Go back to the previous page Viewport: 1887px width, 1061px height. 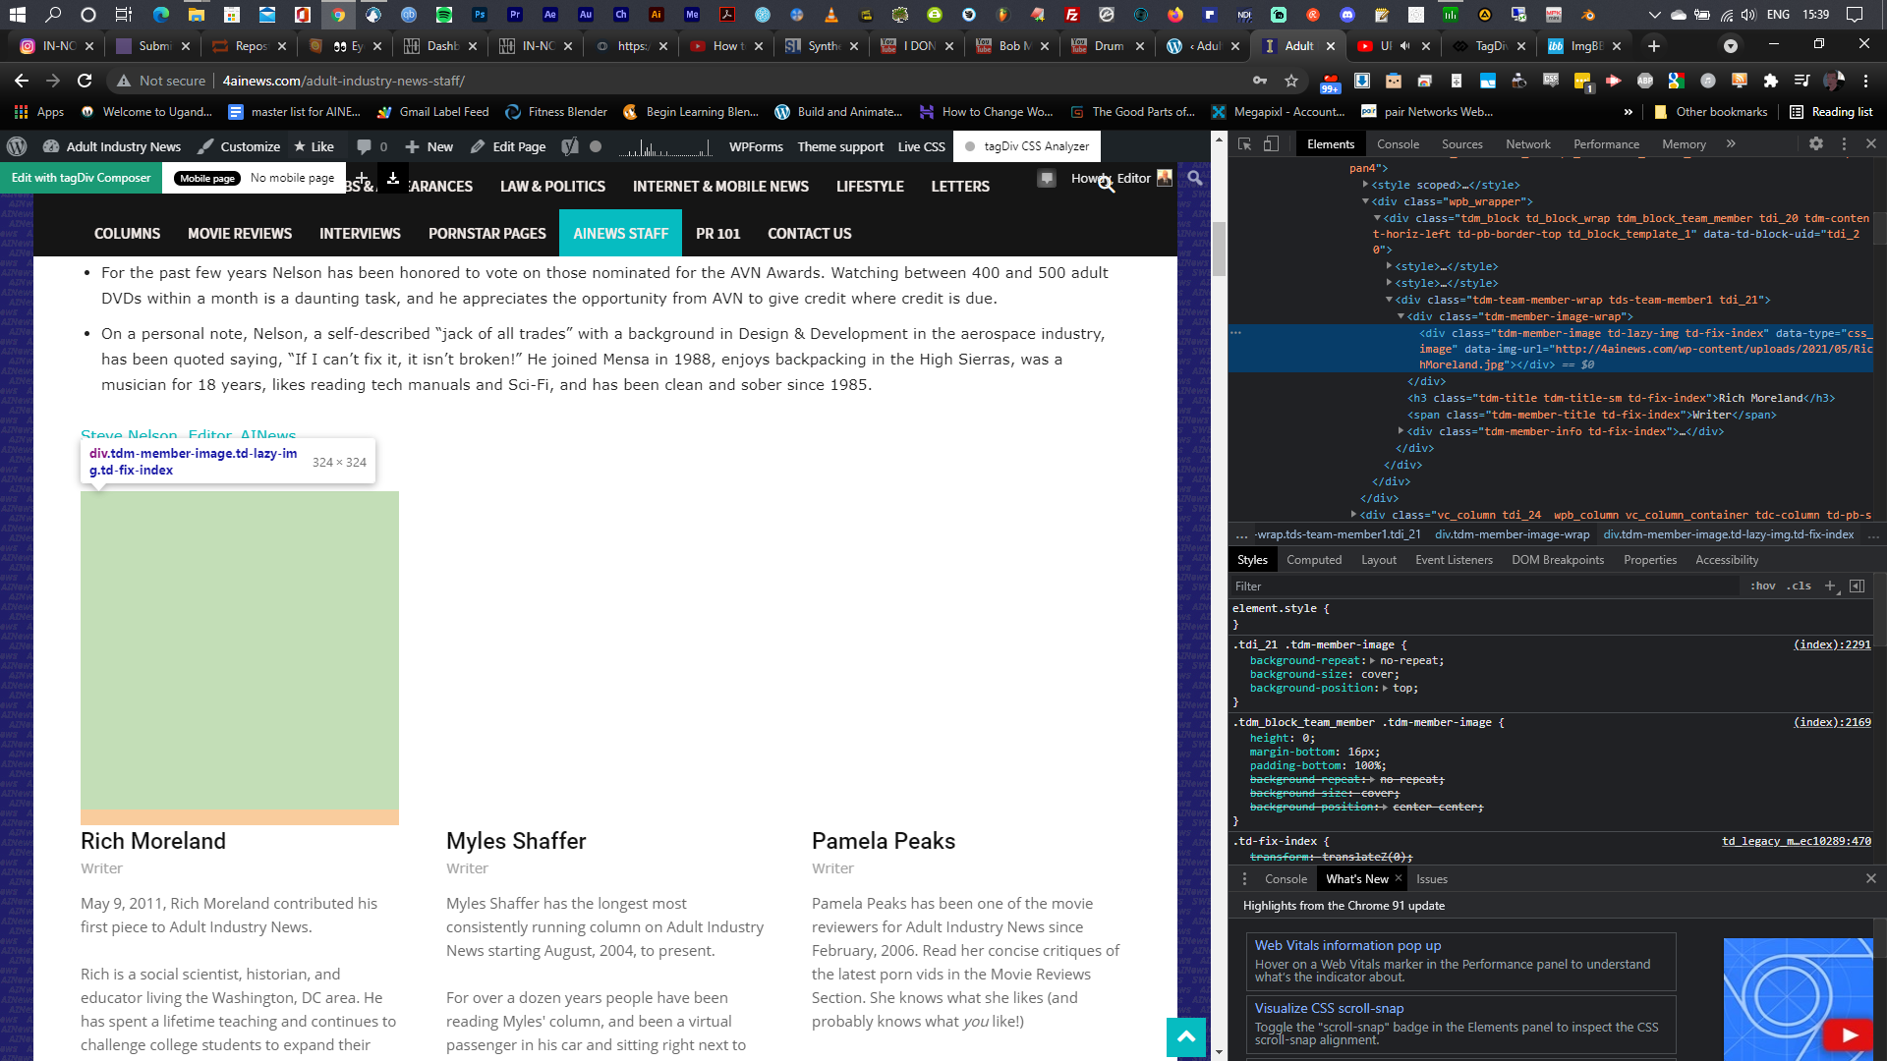(22, 81)
